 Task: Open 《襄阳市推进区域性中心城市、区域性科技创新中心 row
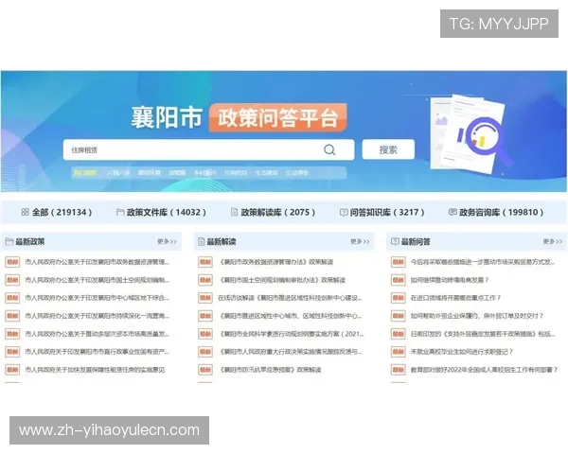[291, 316]
